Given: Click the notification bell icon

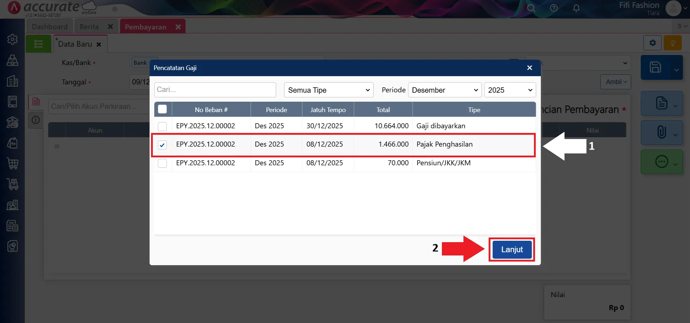Looking at the screenshot, I should point(576,8).
